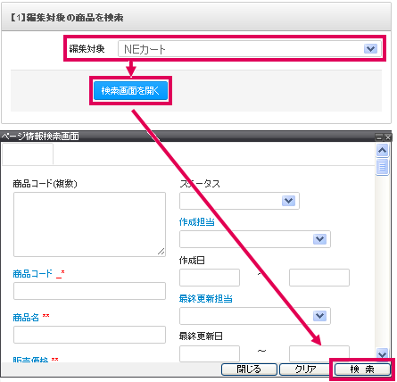Click the 検索画面を開く button
The image size is (397, 382).
pyautogui.click(x=131, y=90)
